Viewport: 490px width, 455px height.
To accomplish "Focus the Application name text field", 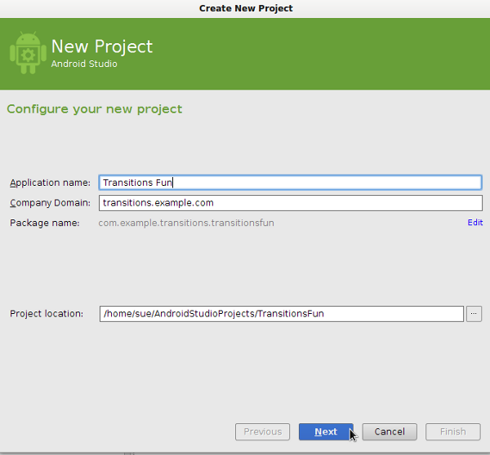I will (290, 183).
